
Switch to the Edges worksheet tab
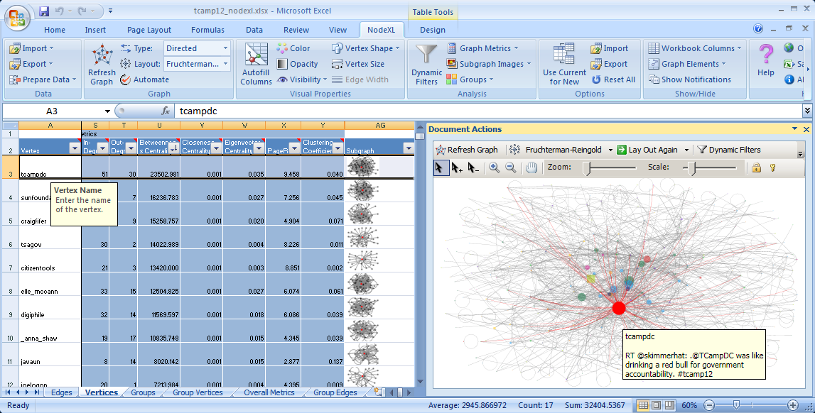[62, 392]
